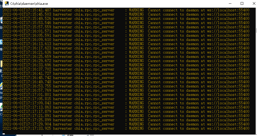Click the timestamp 2021-06-01T17:16:25.659
Screen dimensions: 257x136
pos(27,57)
